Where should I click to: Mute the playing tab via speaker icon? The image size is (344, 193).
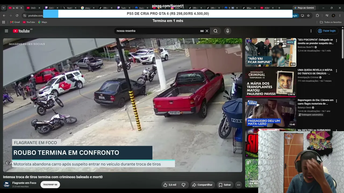click(x=17, y=8)
